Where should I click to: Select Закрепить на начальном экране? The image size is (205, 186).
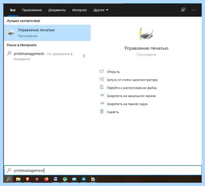[x=131, y=96]
